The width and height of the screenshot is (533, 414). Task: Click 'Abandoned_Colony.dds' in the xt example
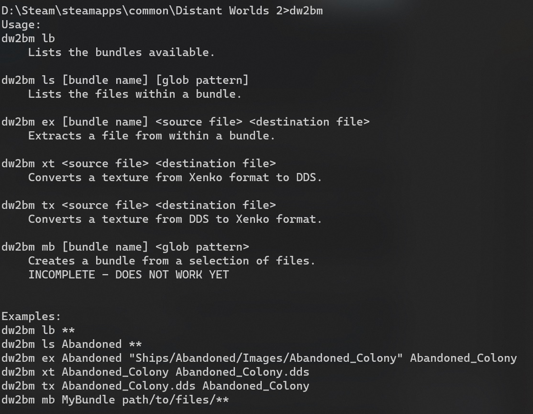(243, 372)
